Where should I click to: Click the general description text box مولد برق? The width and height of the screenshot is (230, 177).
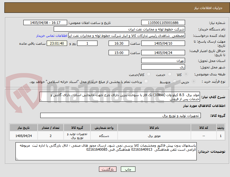pos(120,97)
